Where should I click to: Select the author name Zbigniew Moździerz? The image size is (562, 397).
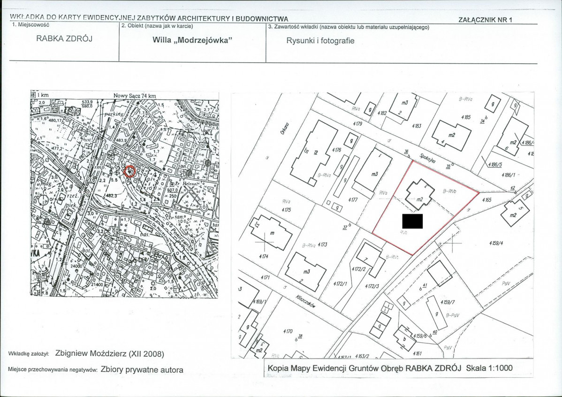tap(109, 353)
